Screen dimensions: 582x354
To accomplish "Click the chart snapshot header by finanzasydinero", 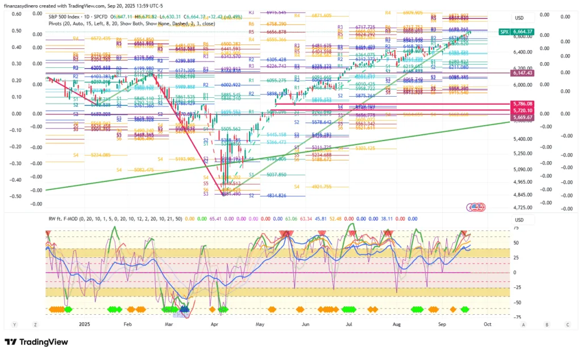I will (83, 6).
